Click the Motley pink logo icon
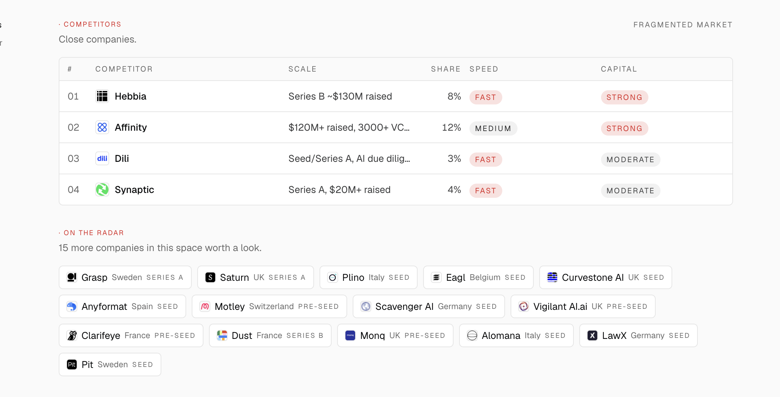The width and height of the screenshot is (780, 397). pos(205,306)
